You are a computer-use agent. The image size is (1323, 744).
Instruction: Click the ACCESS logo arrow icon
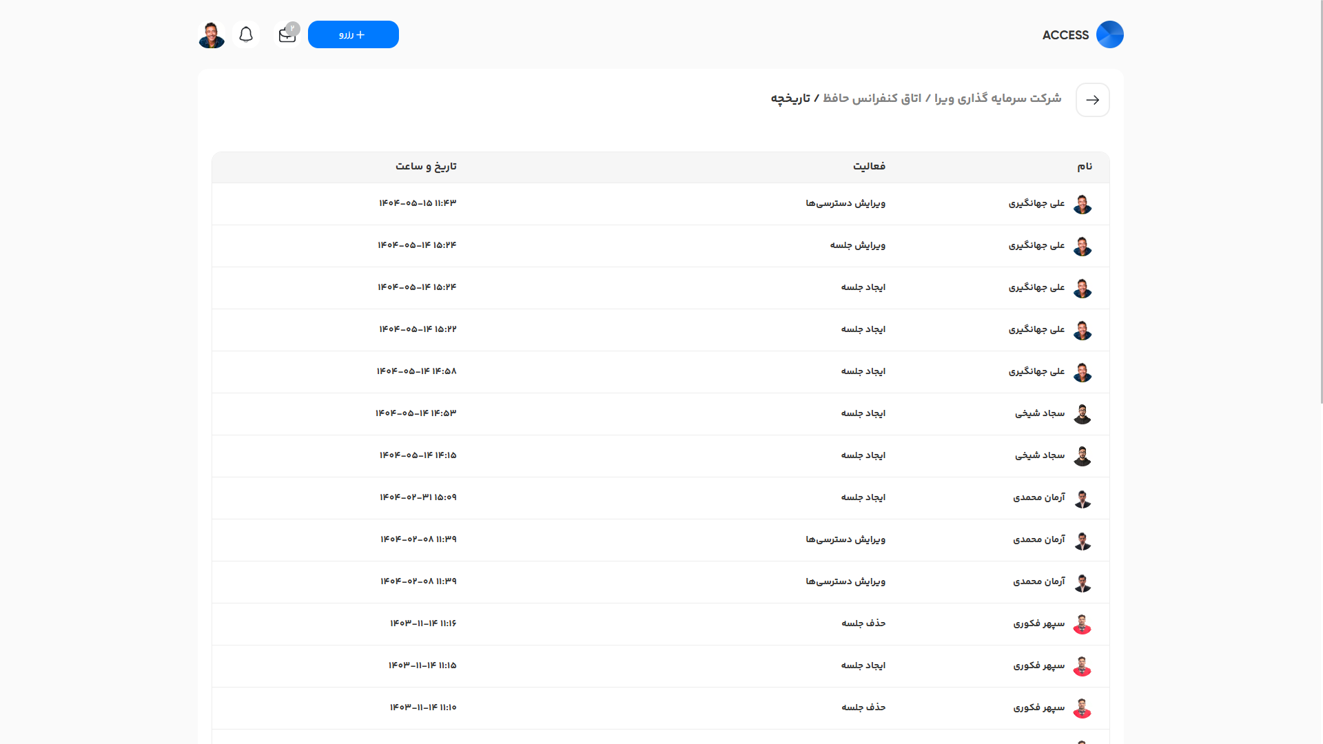point(1109,34)
